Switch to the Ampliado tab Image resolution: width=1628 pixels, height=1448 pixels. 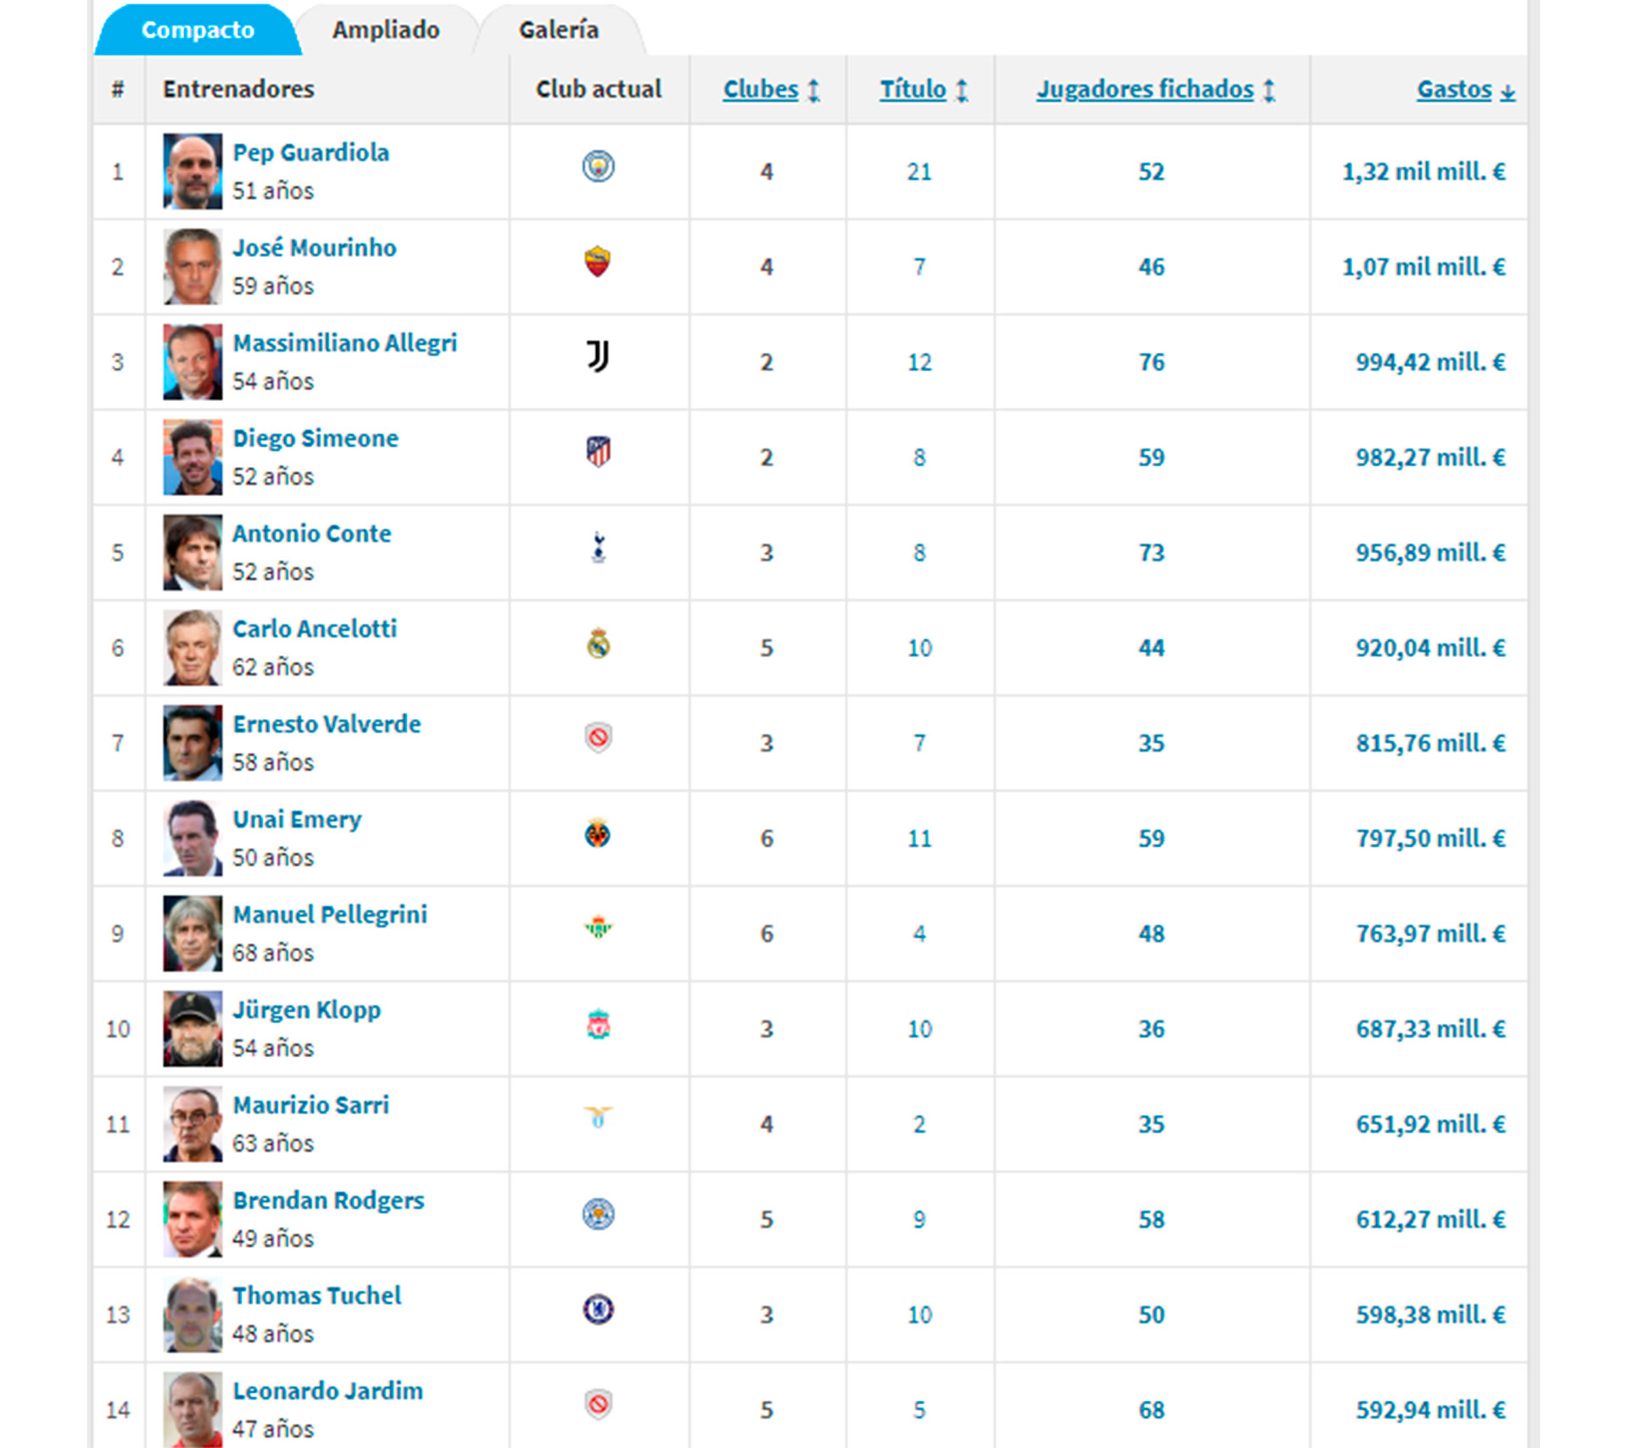pos(386,31)
